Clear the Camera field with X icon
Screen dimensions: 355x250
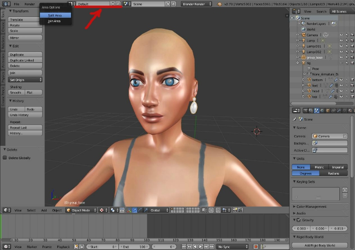(x=344, y=136)
